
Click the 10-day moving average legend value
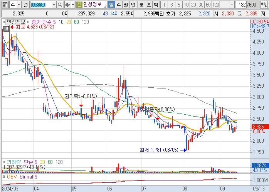coord(61,22)
